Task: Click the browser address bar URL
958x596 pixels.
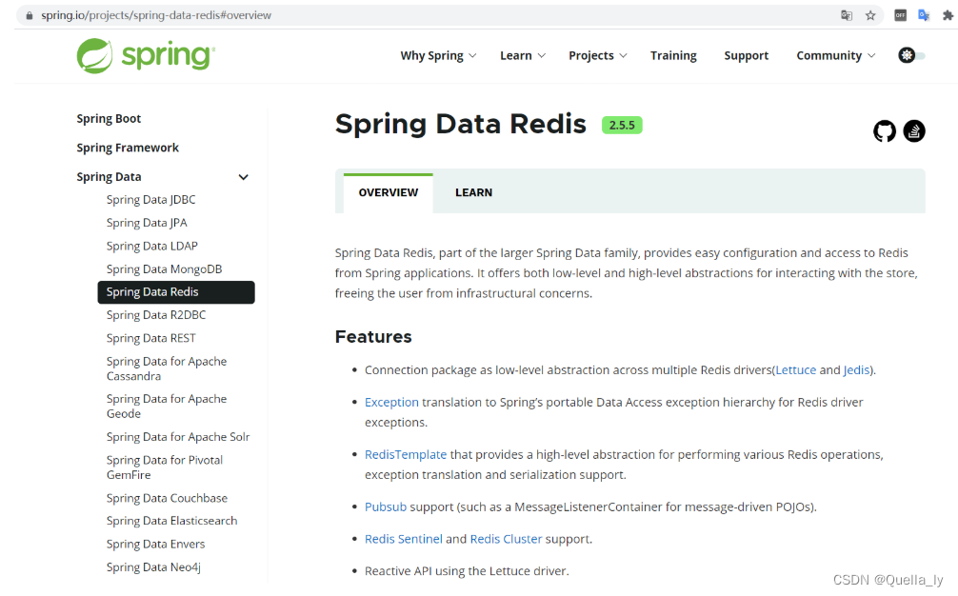Action: point(156,15)
